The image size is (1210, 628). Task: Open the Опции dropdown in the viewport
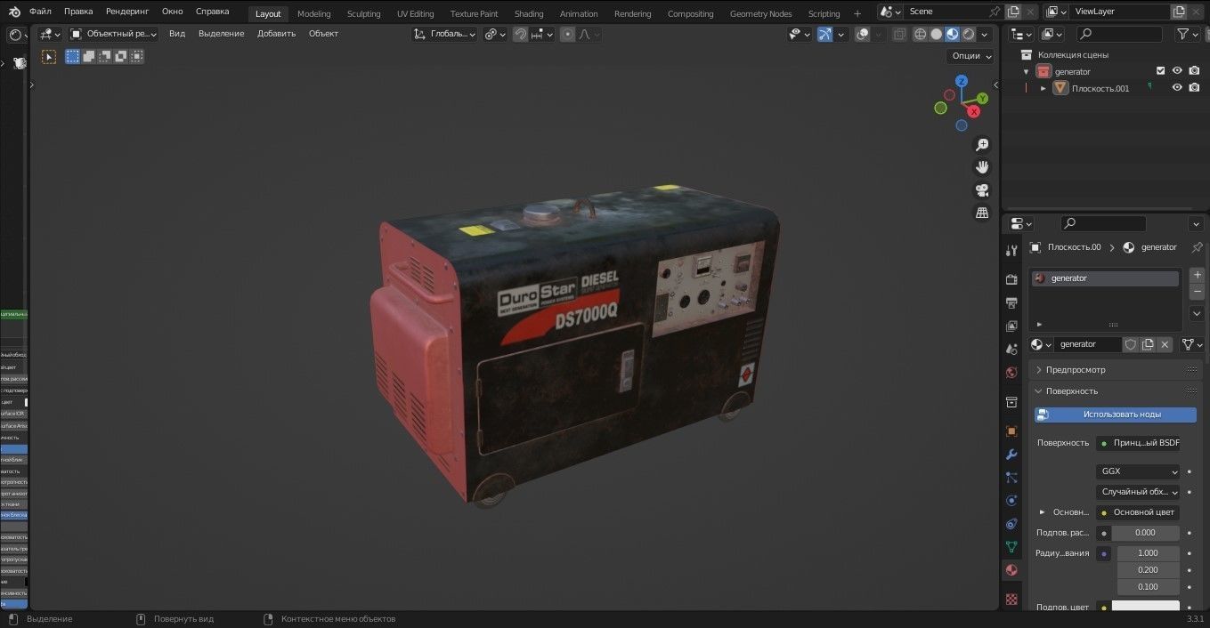click(x=971, y=56)
